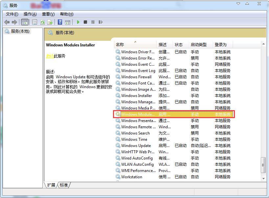Sort by the 登录为 column header
The width and height of the screenshot is (269, 198).
pos(223,45)
